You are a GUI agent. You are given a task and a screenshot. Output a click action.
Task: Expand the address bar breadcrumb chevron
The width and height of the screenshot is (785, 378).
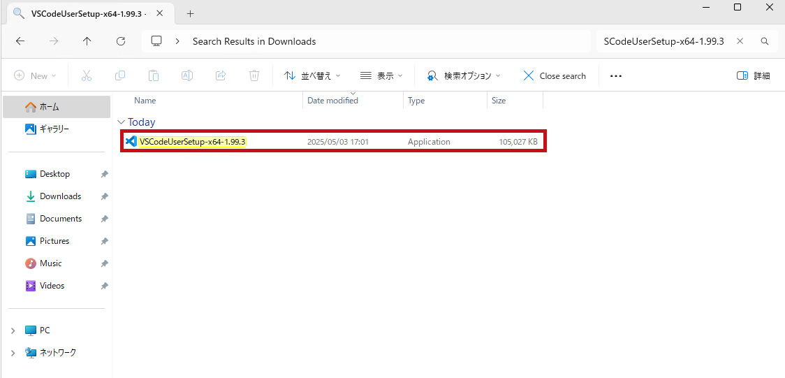[177, 41]
